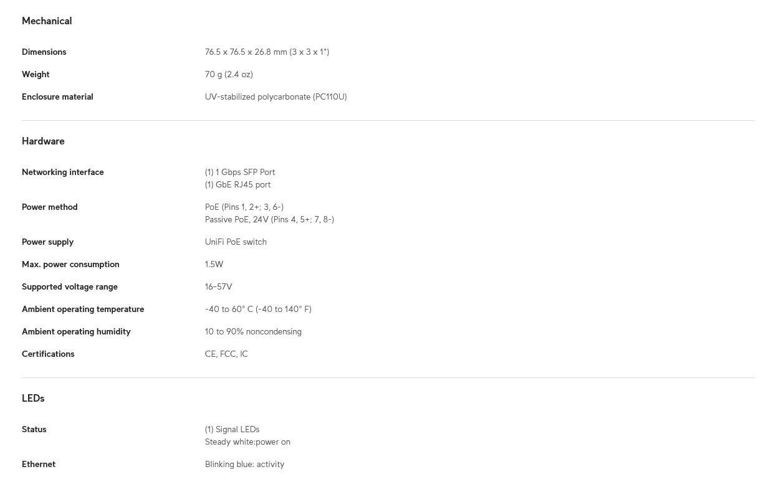Select the 70 g (2.4 oz) value

click(229, 75)
